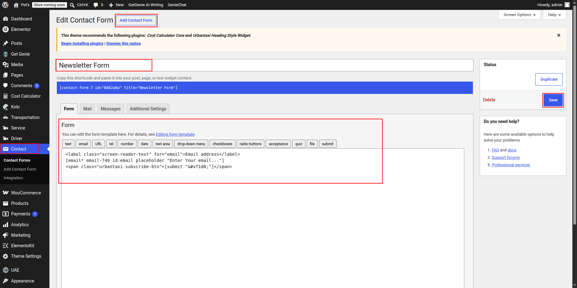
Task: Click the Posts pin icon
Action: click(x=6, y=43)
